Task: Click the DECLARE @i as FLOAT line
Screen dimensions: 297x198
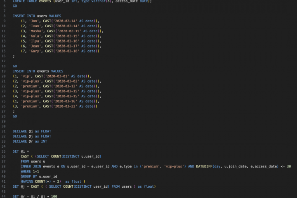Action: (32, 131)
